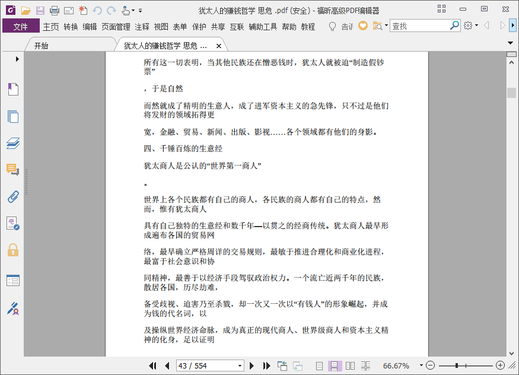Go to the next page
Viewport: 519px width, 375px height.
point(251,366)
